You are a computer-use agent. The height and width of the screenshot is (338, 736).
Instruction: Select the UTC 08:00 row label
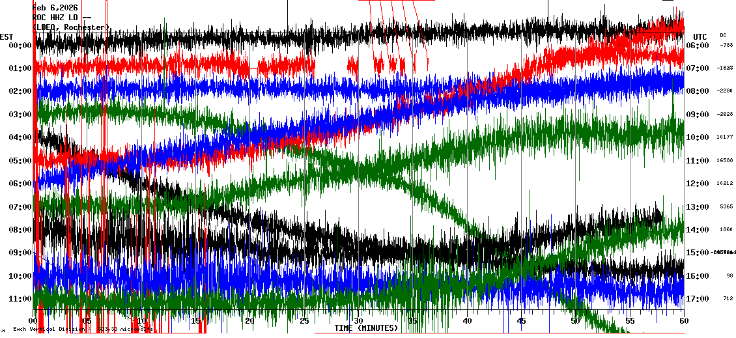coord(698,91)
